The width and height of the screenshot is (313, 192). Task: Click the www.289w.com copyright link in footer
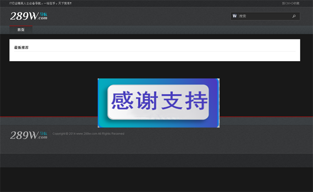point(87,134)
